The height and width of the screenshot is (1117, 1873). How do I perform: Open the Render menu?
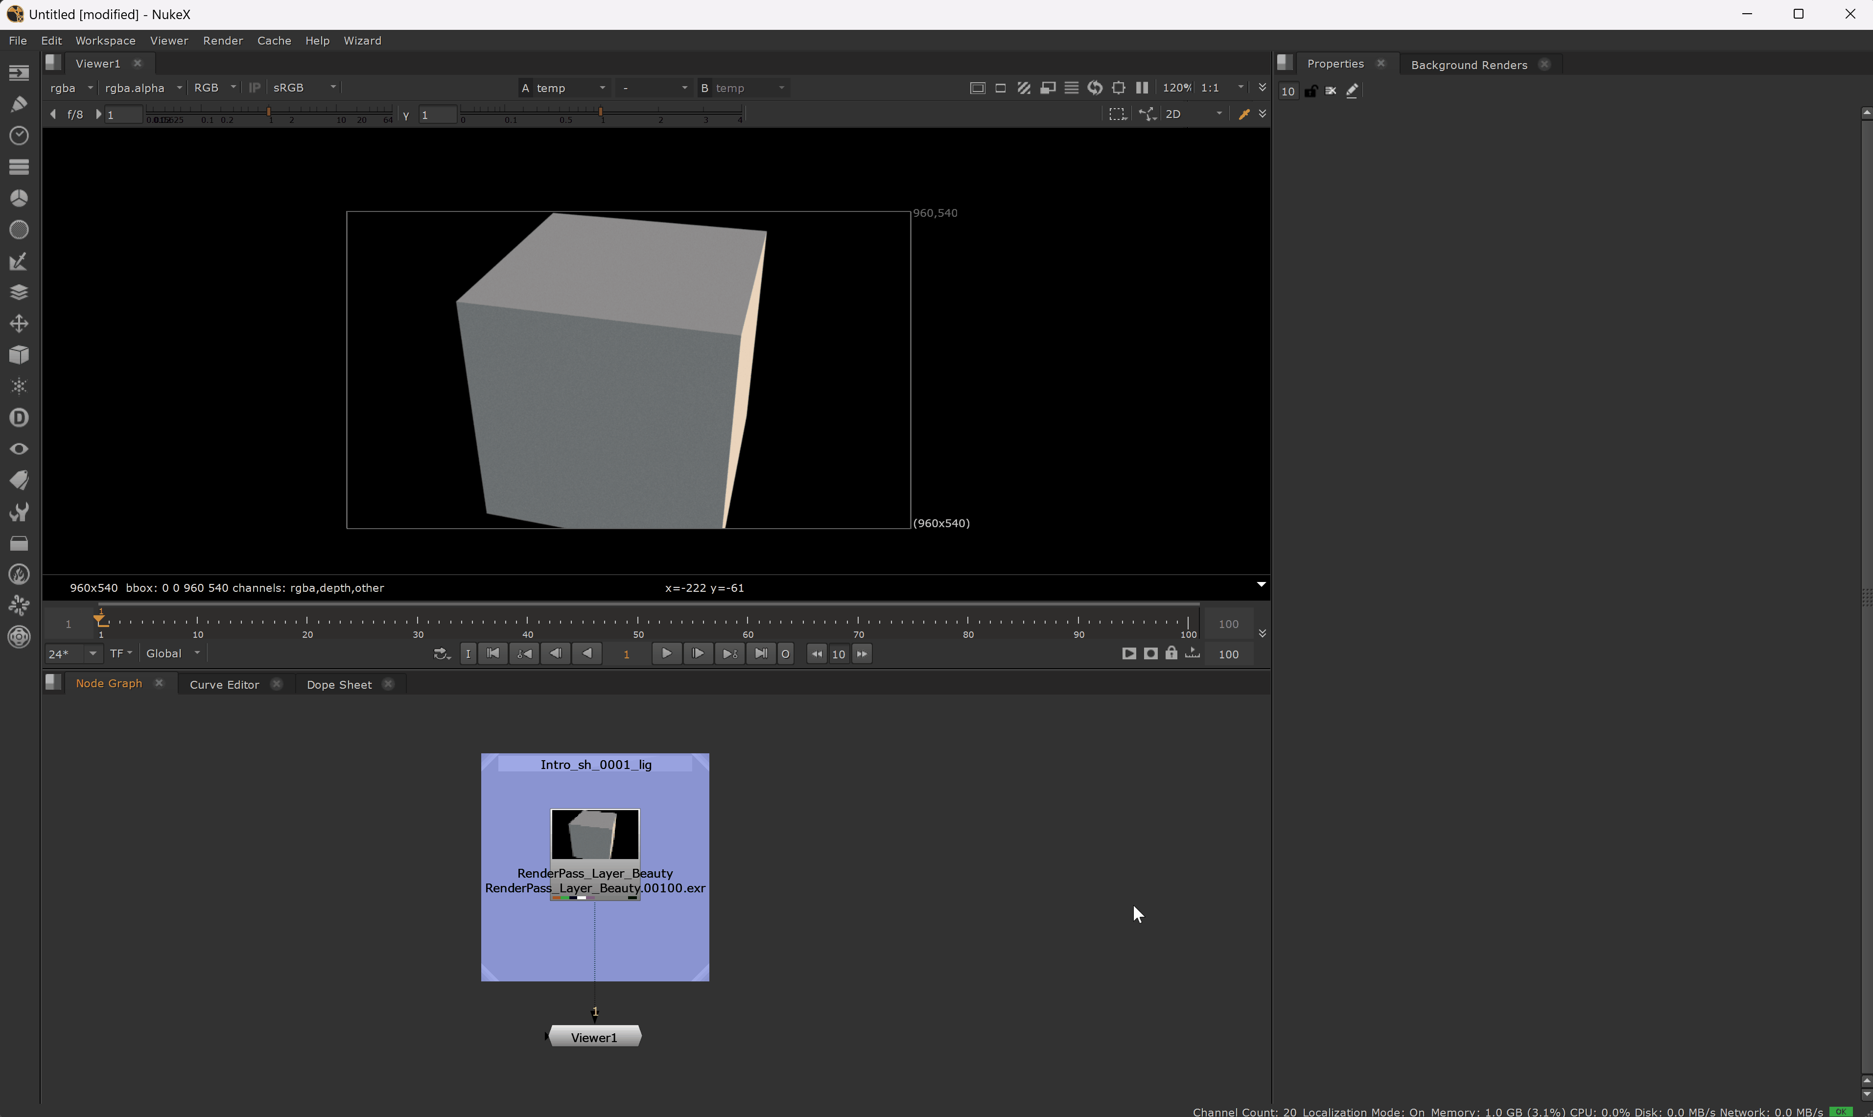223,41
